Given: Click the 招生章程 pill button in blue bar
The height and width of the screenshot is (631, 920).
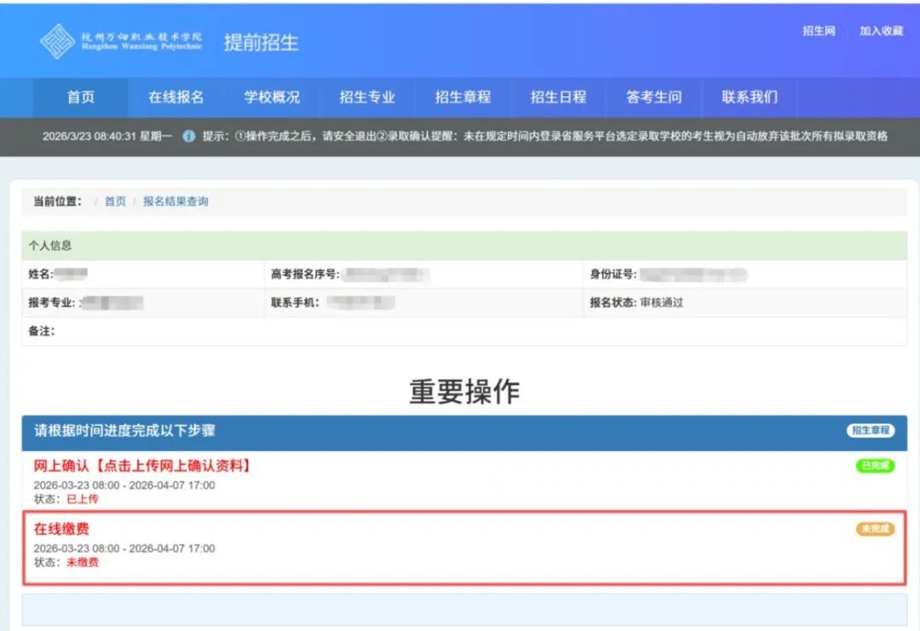Looking at the screenshot, I should coord(871,431).
